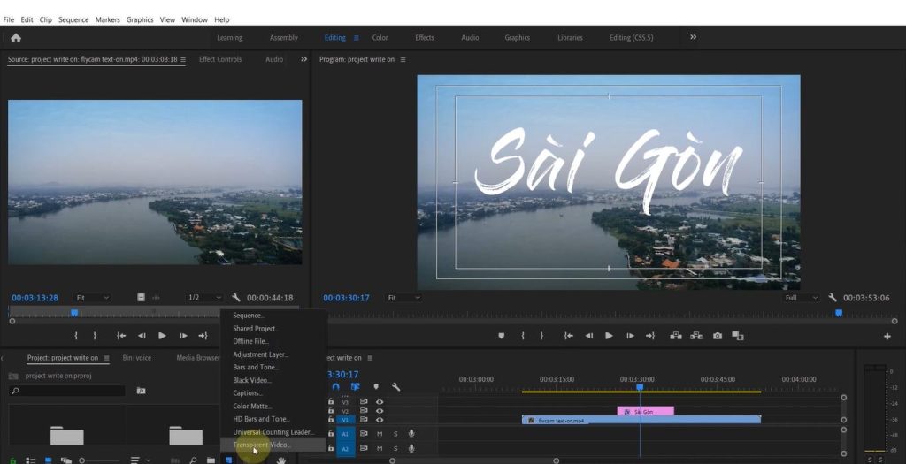Click the Source monitor blue playhead
906x464 pixels.
pyautogui.click(x=74, y=312)
